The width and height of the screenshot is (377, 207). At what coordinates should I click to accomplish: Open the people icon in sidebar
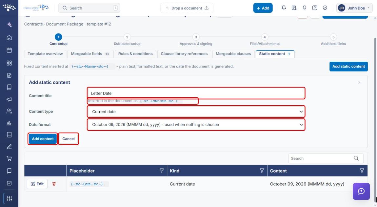(9, 111)
